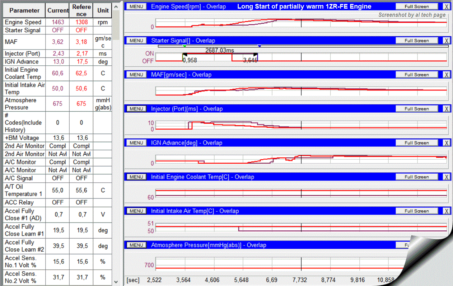Close the Injector (Port) graph panel
453x286 pixels.
coord(446,109)
